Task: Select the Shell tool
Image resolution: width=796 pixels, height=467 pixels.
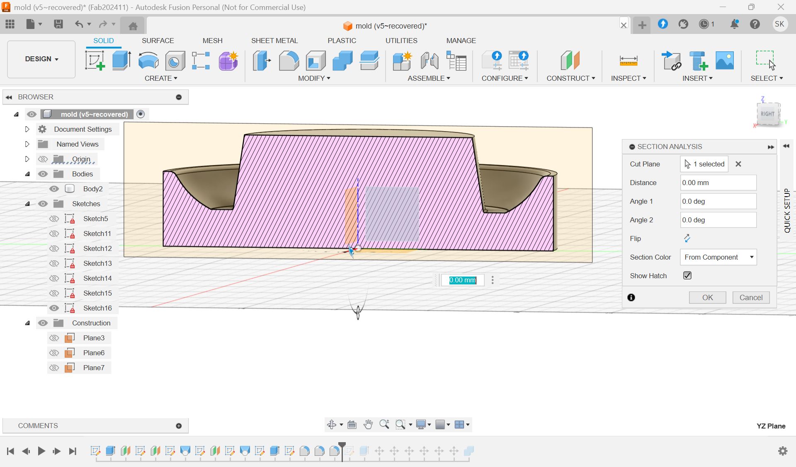Action: pos(315,60)
